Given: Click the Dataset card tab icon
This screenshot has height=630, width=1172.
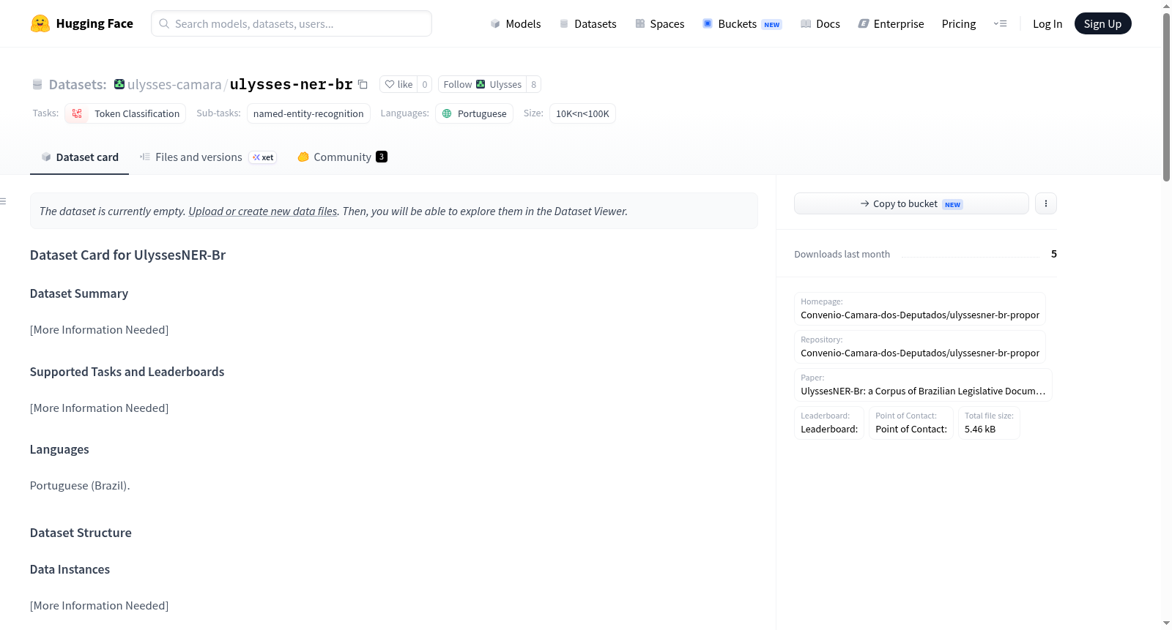Looking at the screenshot, I should pyautogui.click(x=46, y=157).
